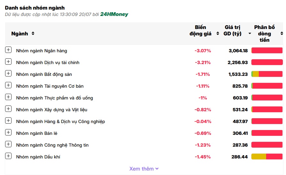Sort by Ngành column arrows
The height and width of the screenshot is (175, 286).
[33, 33]
